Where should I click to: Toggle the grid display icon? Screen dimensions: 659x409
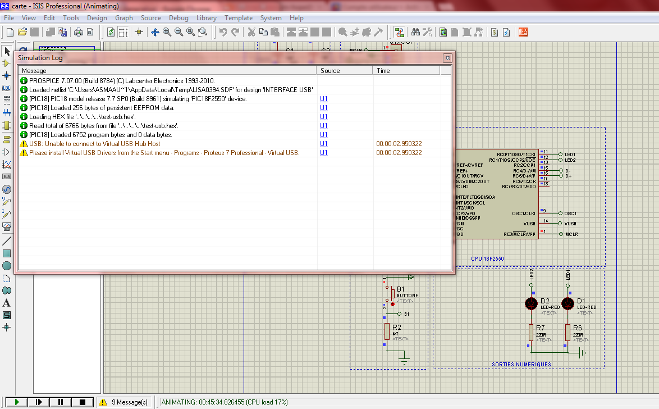(x=123, y=32)
